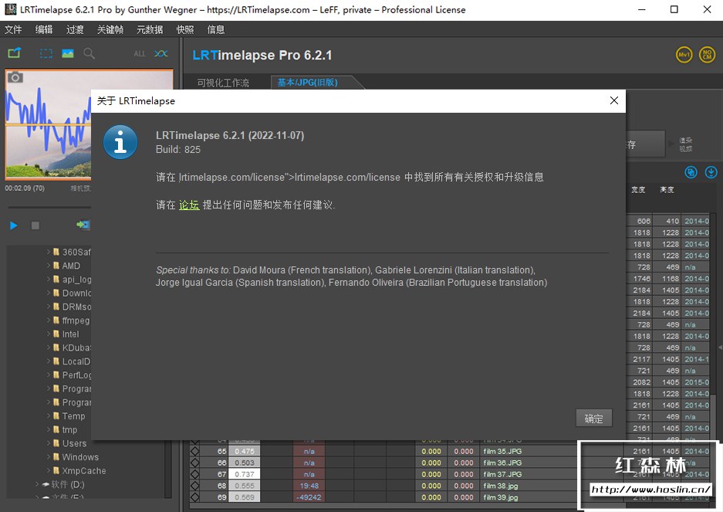Click keyframe diamond in row 67

[x=194, y=474]
